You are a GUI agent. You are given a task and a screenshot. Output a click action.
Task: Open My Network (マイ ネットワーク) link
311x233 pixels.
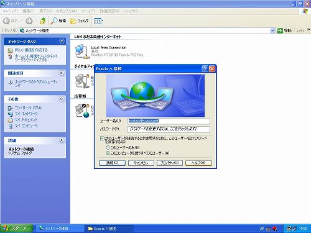26,114
